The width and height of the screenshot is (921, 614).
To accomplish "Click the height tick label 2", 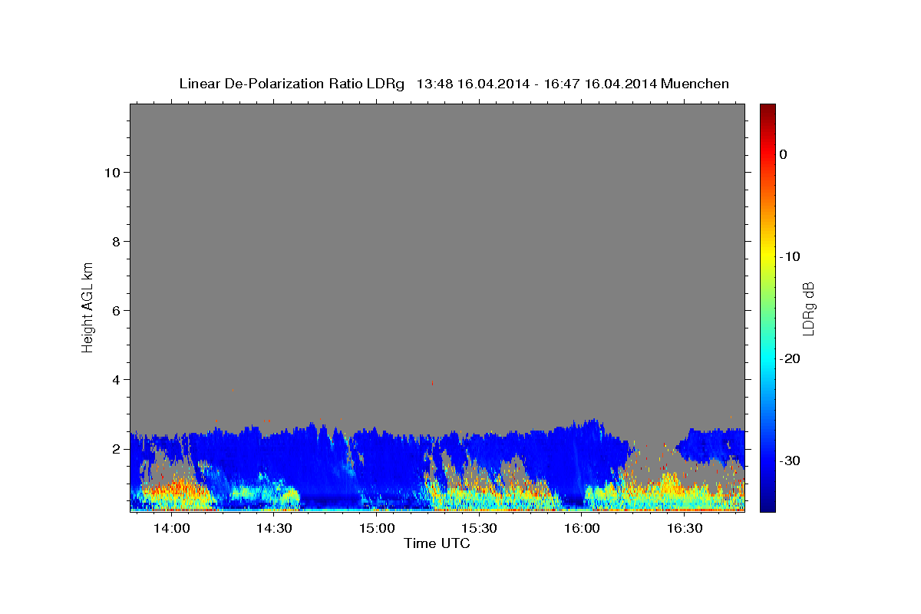I will pyautogui.click(x=114, y=448).
